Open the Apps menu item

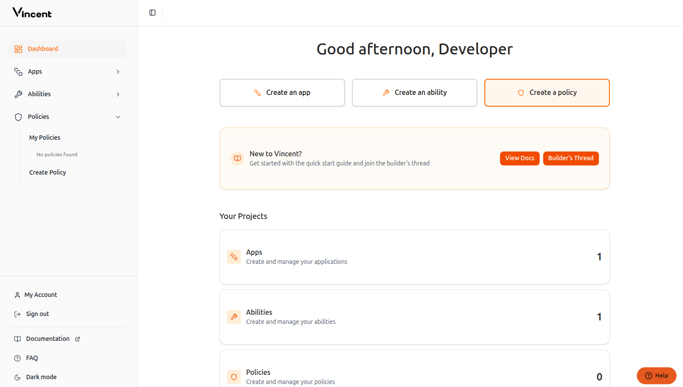[x=68, y=72]
